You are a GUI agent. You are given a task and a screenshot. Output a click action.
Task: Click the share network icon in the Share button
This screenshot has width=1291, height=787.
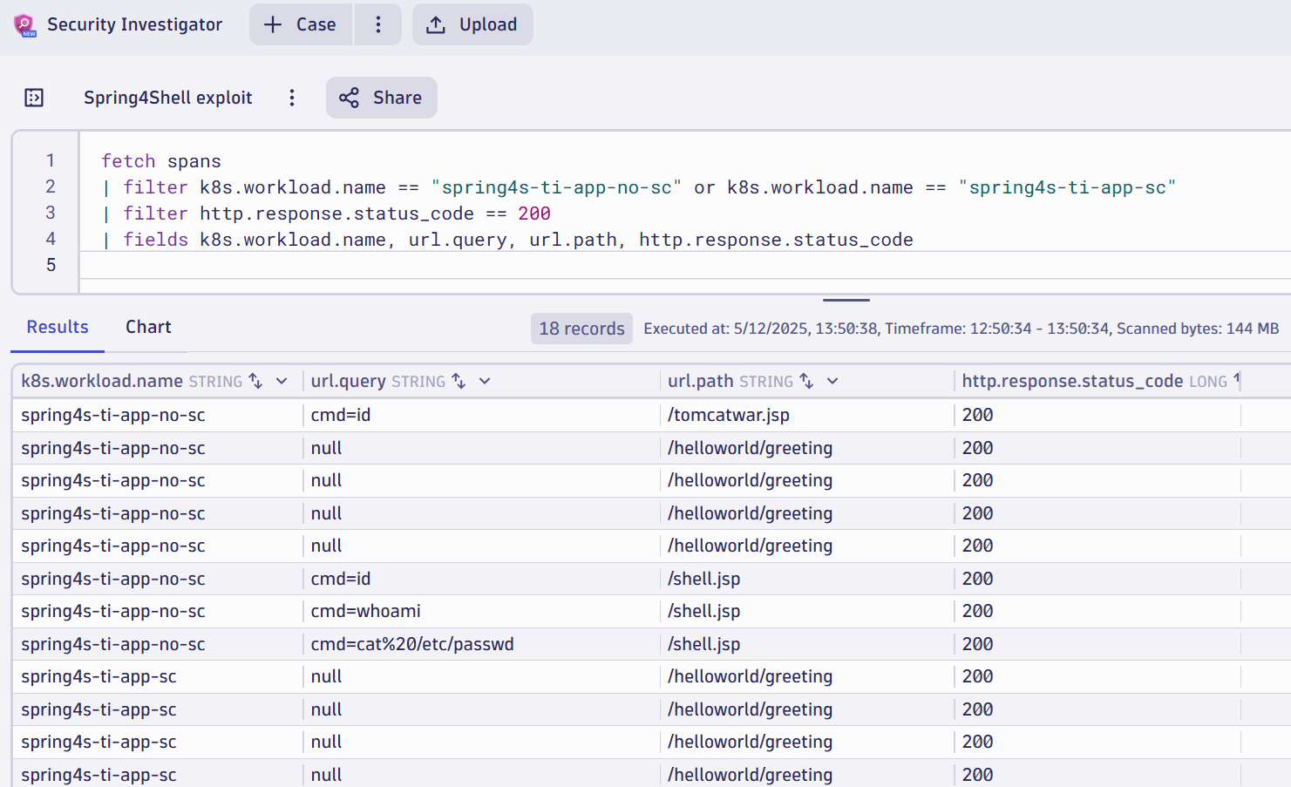[x=350, y=98]
